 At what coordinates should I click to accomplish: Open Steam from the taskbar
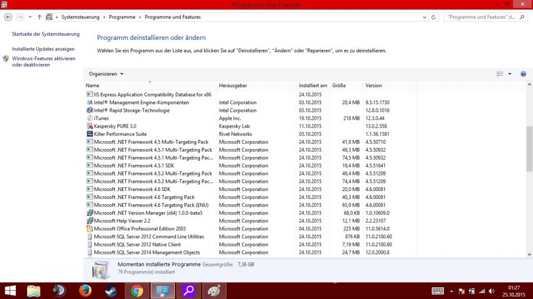tap(111, 290)
